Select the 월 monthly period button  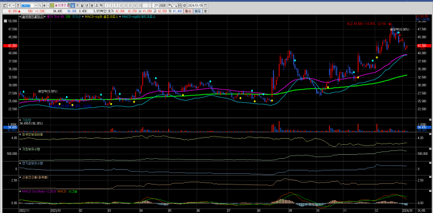tap(82, 6)
